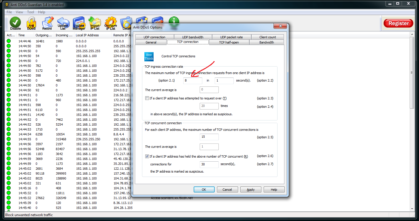Uncheck the option 2.6 concurrent connections checkbox
Image resolution: width=419 pixels, height=221 pixels.
coord(147,156)
